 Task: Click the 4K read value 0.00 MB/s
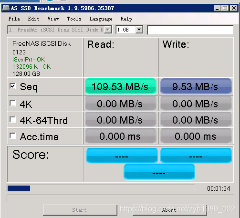point(121,104)
